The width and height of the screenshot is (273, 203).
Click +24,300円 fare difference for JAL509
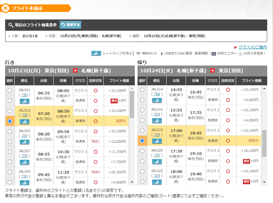tap(117, 172)
